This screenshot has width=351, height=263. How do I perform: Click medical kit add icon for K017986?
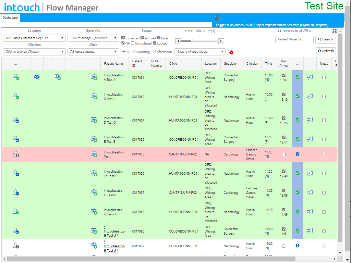click(94, 231)
